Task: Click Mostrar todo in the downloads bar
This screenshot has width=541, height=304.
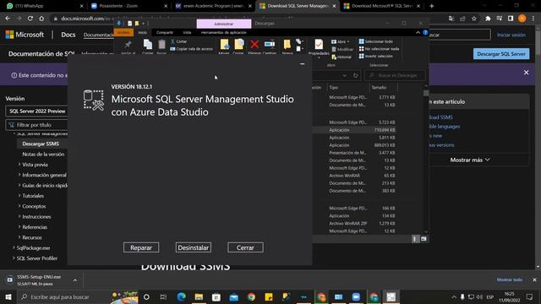Action: coord(509,280)
